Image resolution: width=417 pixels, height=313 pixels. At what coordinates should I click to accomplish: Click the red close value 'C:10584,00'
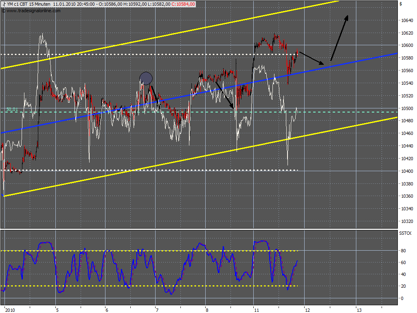(x=183, y=4)
